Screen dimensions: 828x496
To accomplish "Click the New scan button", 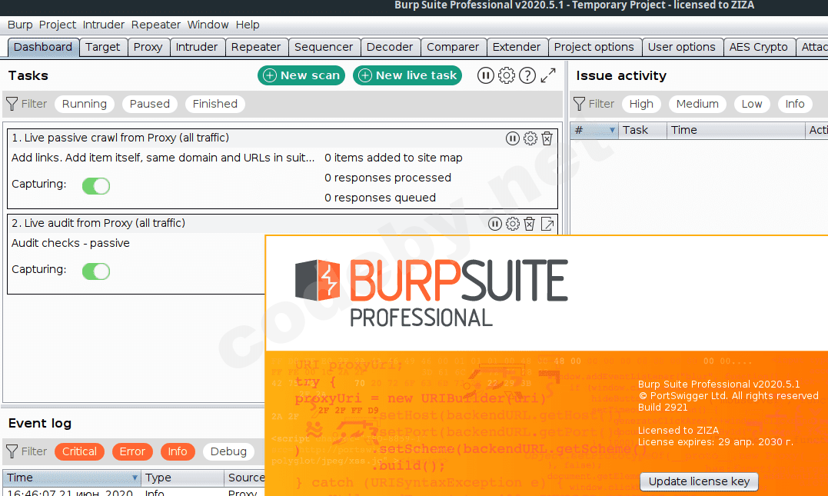I will pyautogui.click(x=301, y=75).
